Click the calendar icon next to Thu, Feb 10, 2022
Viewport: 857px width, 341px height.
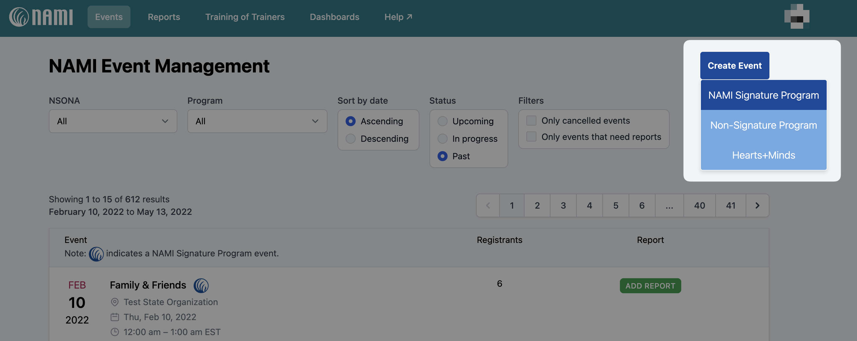115,317
